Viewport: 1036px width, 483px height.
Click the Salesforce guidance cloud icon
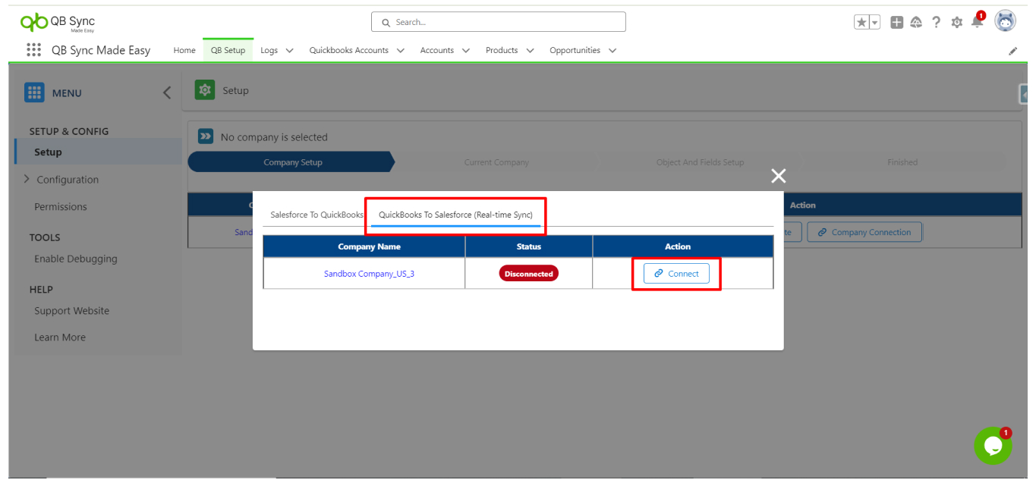pyautogui.click(x=916, y=23)
